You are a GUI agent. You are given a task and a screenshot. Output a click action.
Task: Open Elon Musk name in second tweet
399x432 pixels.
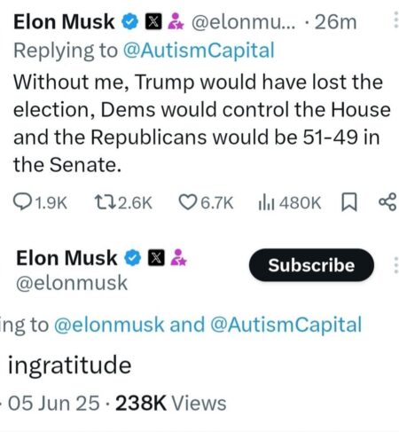point(66,258)
